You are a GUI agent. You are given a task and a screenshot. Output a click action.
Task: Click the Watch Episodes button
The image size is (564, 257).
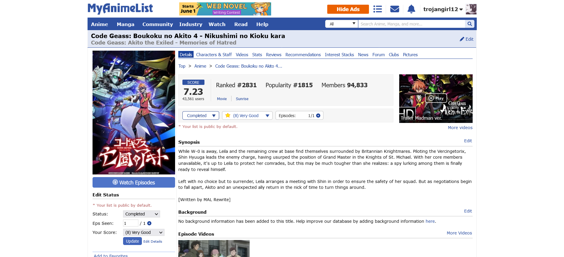(x=134, y=182)
